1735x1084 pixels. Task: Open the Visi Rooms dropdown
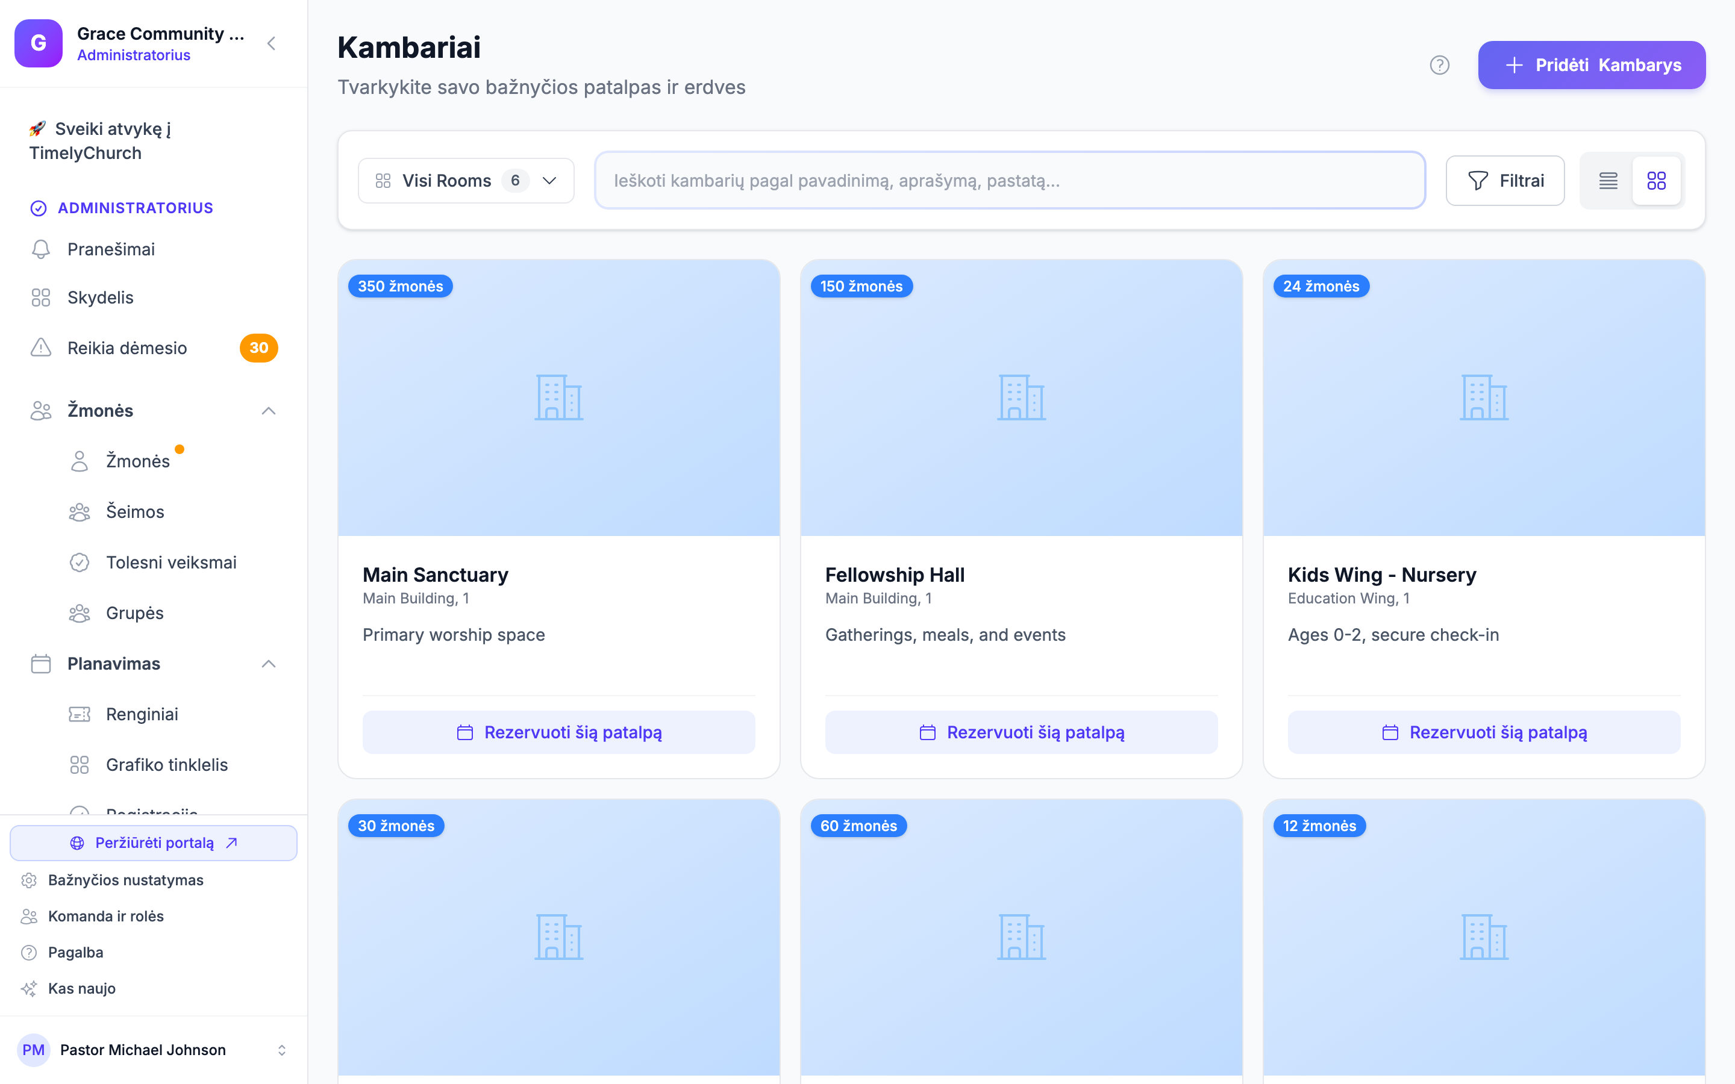pos(466,181)
